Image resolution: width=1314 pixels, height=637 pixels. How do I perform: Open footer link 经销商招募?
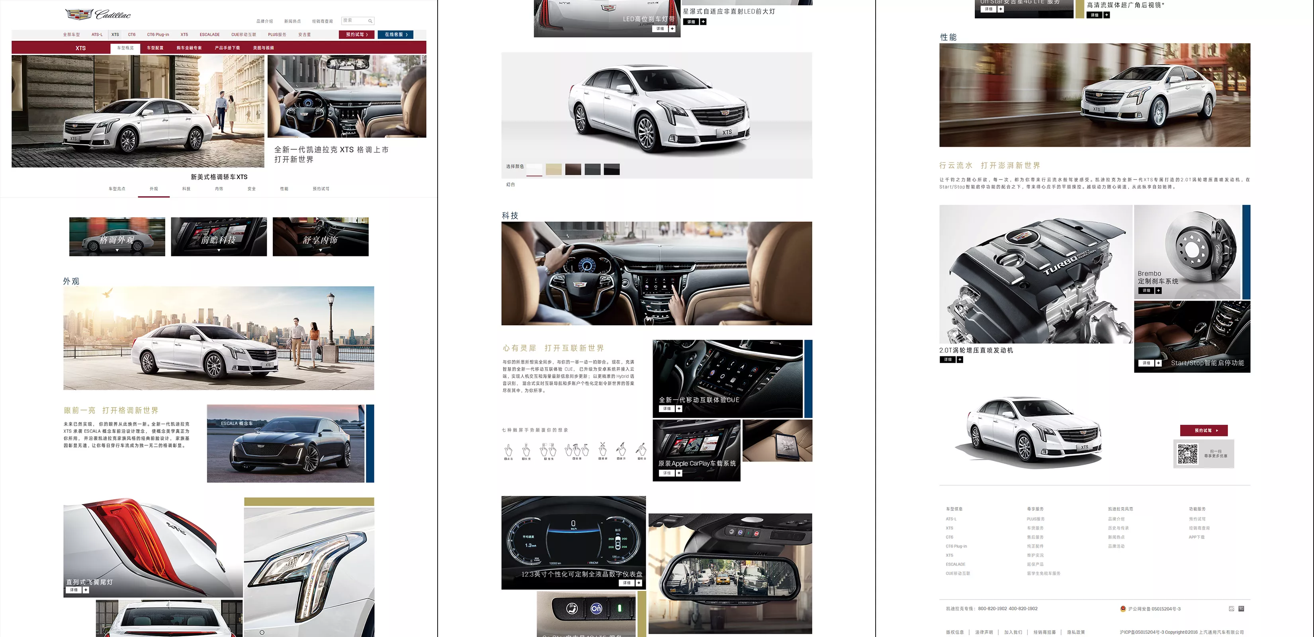click(1045, 632)
